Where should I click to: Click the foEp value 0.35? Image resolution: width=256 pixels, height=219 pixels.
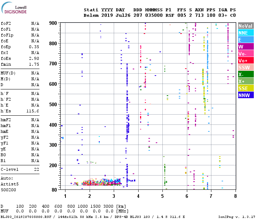pyautogui.click(x=34, y=47)
